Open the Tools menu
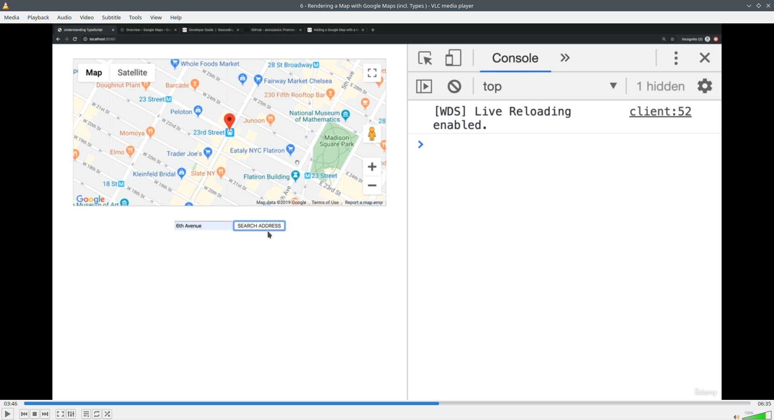This screenshot has width=774, height=420. click(x=135, y=17)
